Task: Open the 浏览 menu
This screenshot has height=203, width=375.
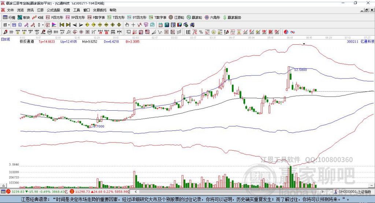Action: tap(21, 10)
